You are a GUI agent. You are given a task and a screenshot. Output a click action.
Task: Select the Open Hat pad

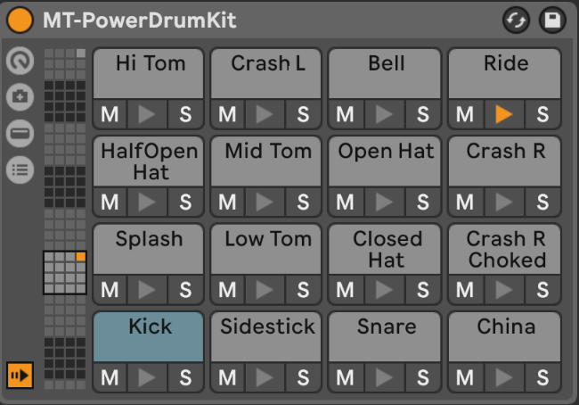coord(385,160)
